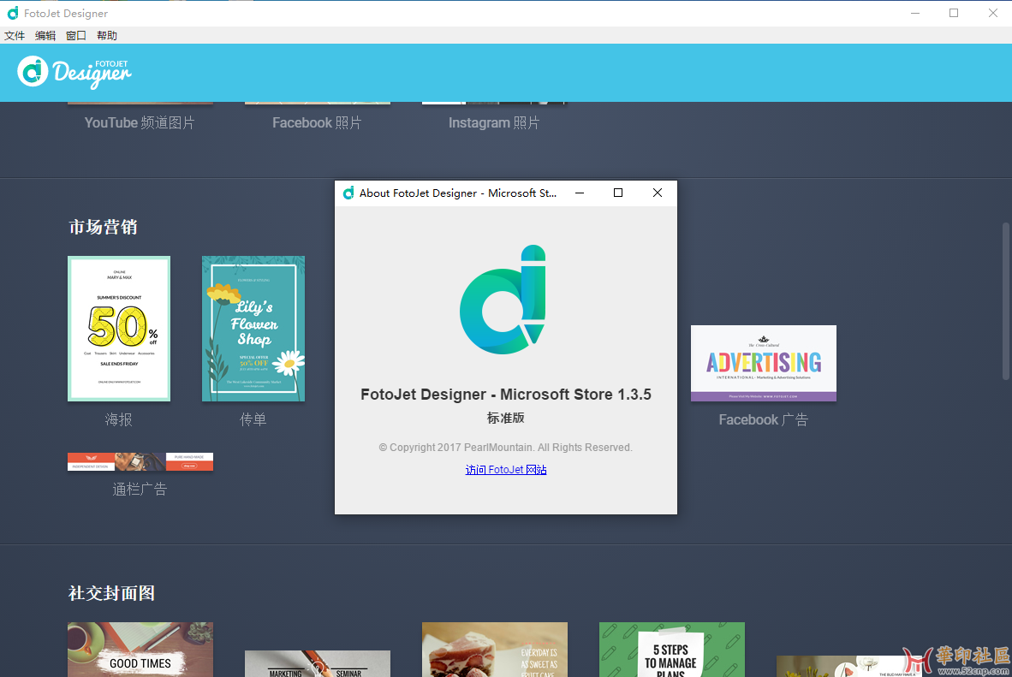Screen dimensions: 1012x677
Task: Choose Facebook 照片 category
Action: (x=317, y=122)
